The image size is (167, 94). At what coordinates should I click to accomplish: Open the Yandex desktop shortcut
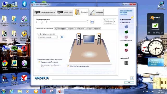click(x=24, y=79)
